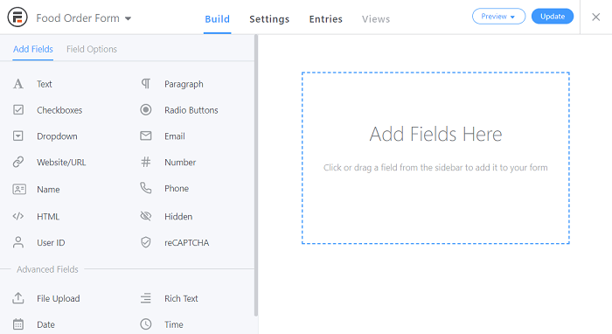This screenshot has width=612, height=334.
Task: Click the reCAPTCHA shield icon
Action: 146,242
